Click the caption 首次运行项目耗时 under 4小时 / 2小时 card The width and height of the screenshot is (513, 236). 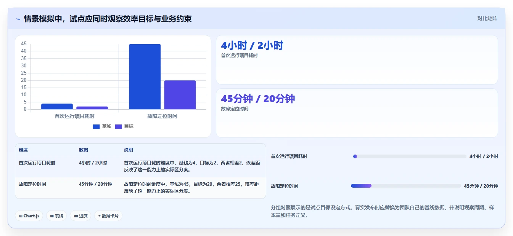(240, 56)
